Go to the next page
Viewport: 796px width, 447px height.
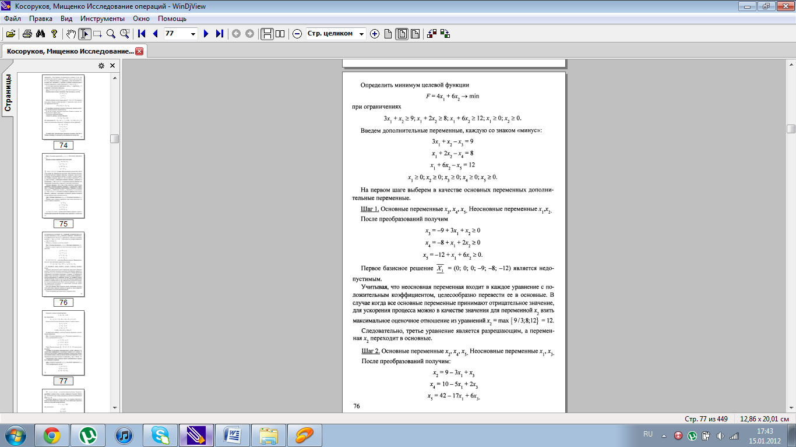(x=206, y=34)
